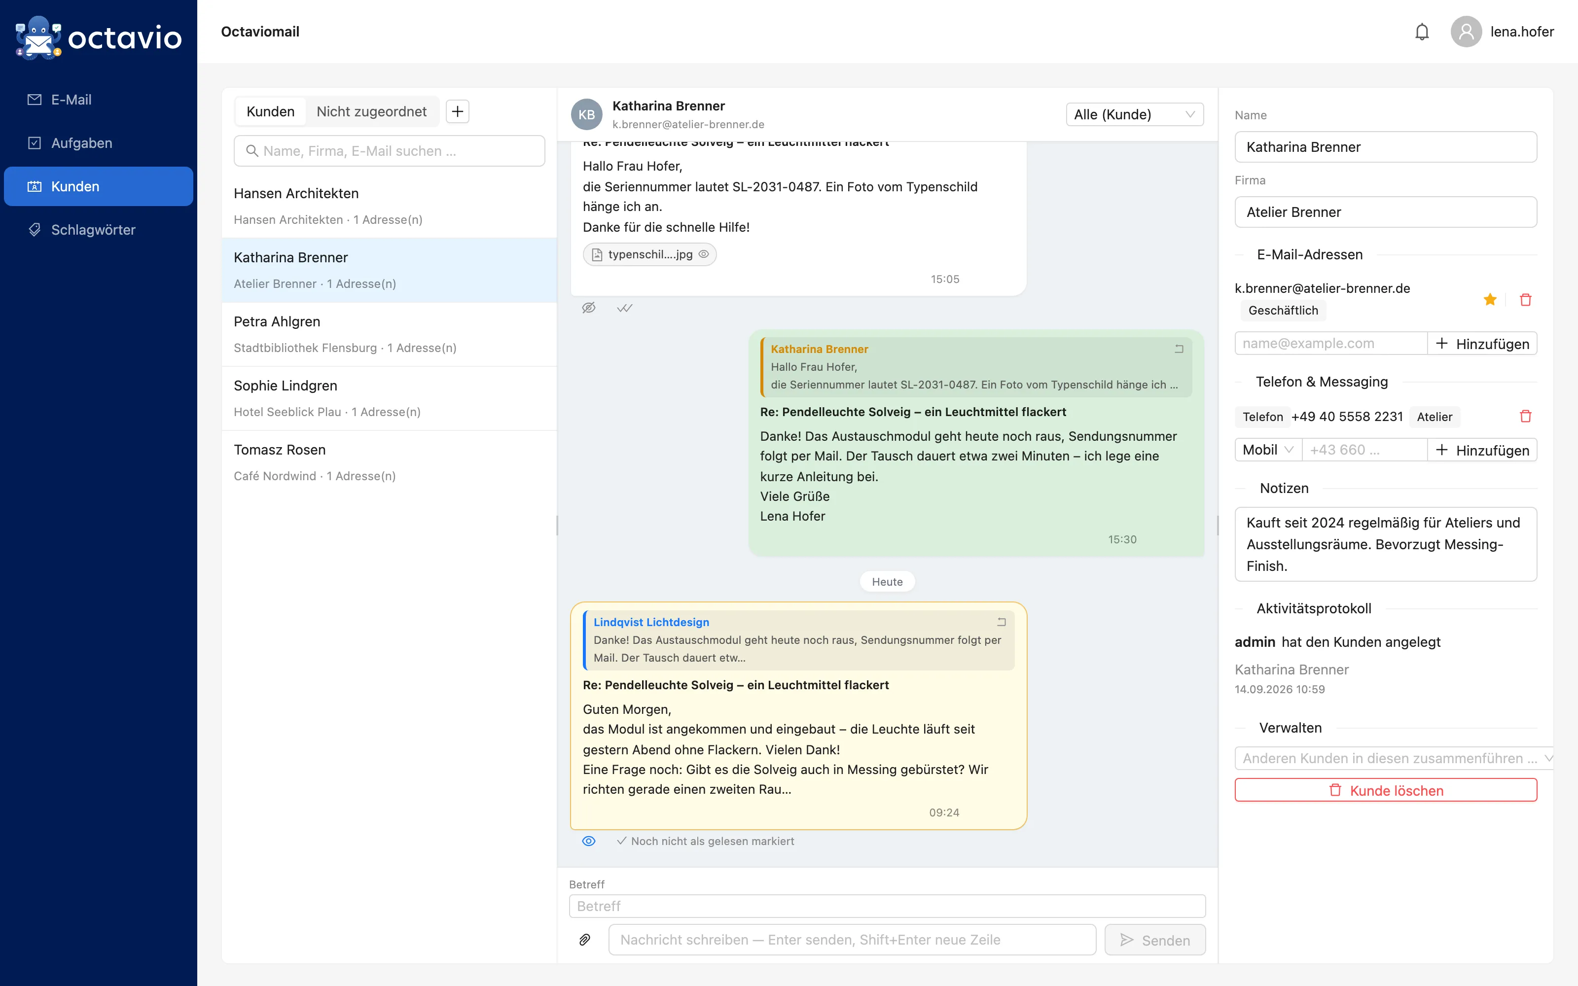Image resolution: width=1578 pixels, height=986 pixels.
Task: Delete the +49 40 5558 2231 phone
Action: click(1525, 416)
